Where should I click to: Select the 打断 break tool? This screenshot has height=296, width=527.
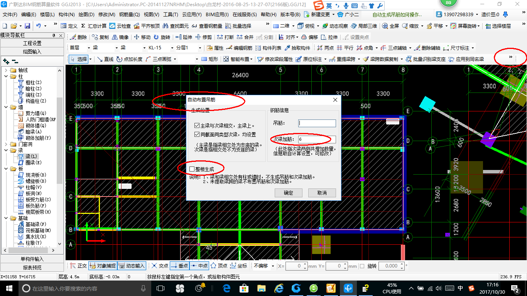coord(225,37)
